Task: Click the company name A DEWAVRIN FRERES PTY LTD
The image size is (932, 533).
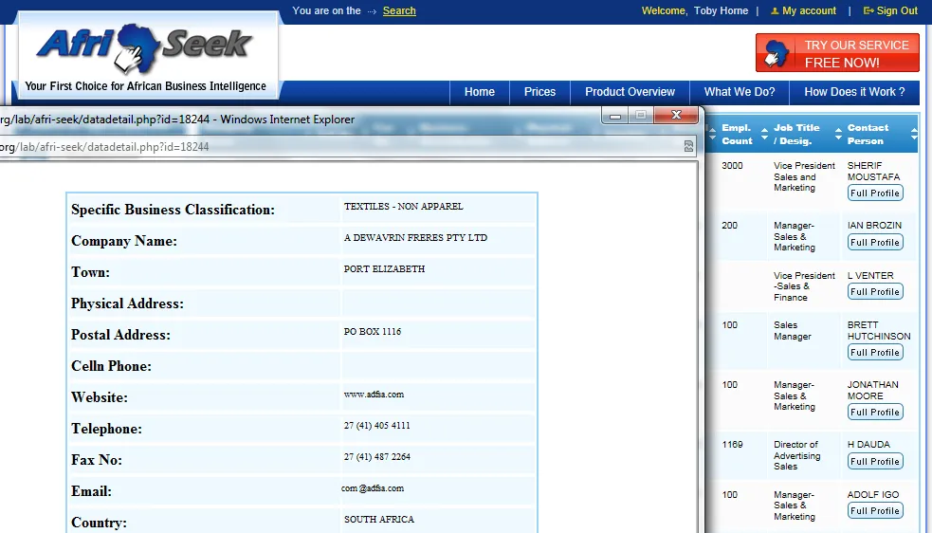Action: click(415, 237)
